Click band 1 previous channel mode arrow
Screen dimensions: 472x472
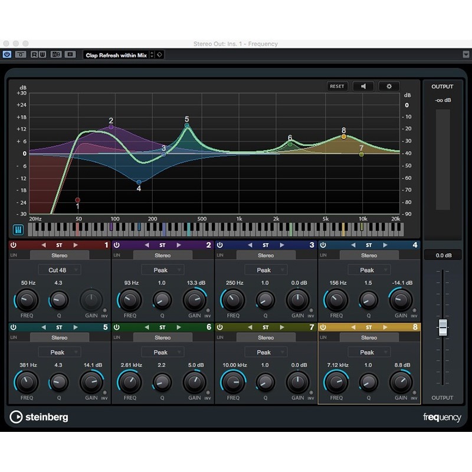pyautogui.click(x=44, y=245)
